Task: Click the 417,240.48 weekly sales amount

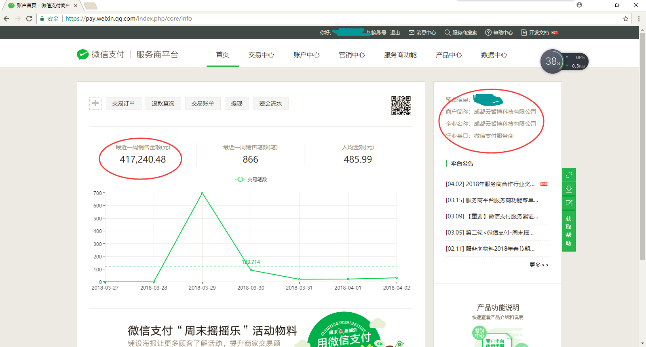Action: pos(143,159)
